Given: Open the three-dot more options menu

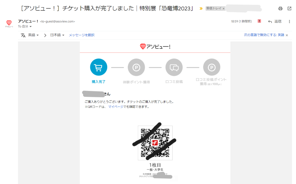Looking at the screenshot, I should click(289, 21).
